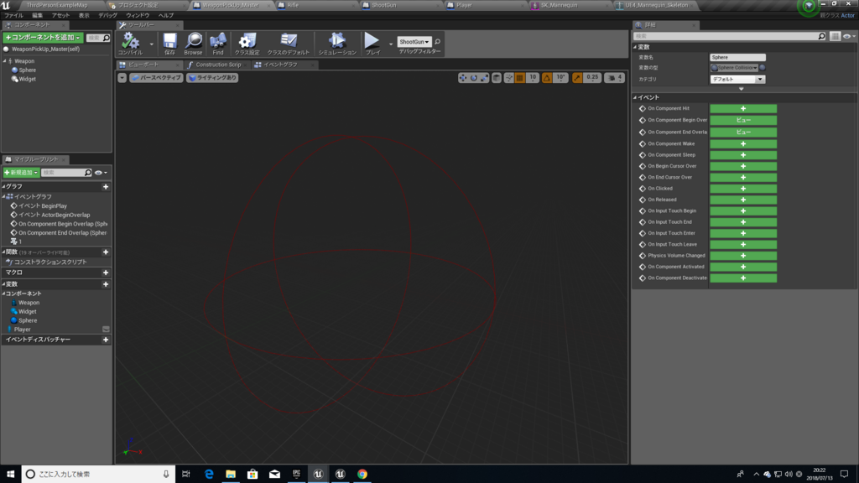This screenshot has height=483, width=859.
Task: Start Simulation from the toolbar
Action: coord(337,44)
